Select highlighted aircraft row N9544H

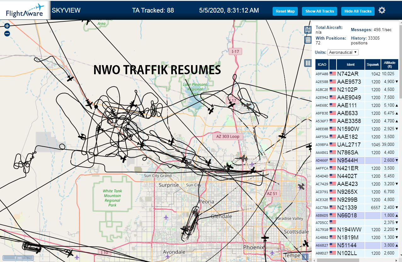pos(357,160)
